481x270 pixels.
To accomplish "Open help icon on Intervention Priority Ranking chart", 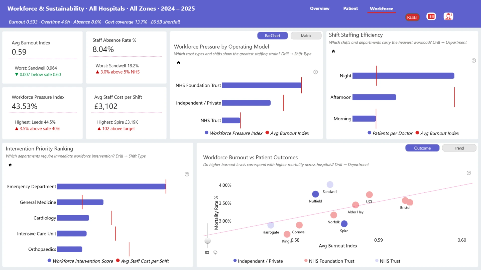I will 187,174.
